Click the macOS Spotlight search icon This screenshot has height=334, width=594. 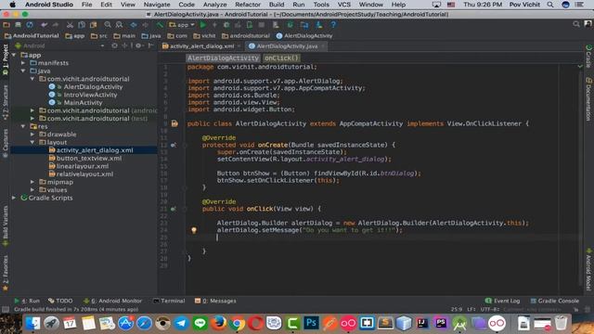550,5
